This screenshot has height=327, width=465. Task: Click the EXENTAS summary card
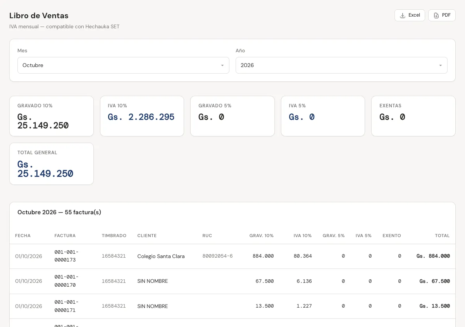pos(413,116)
